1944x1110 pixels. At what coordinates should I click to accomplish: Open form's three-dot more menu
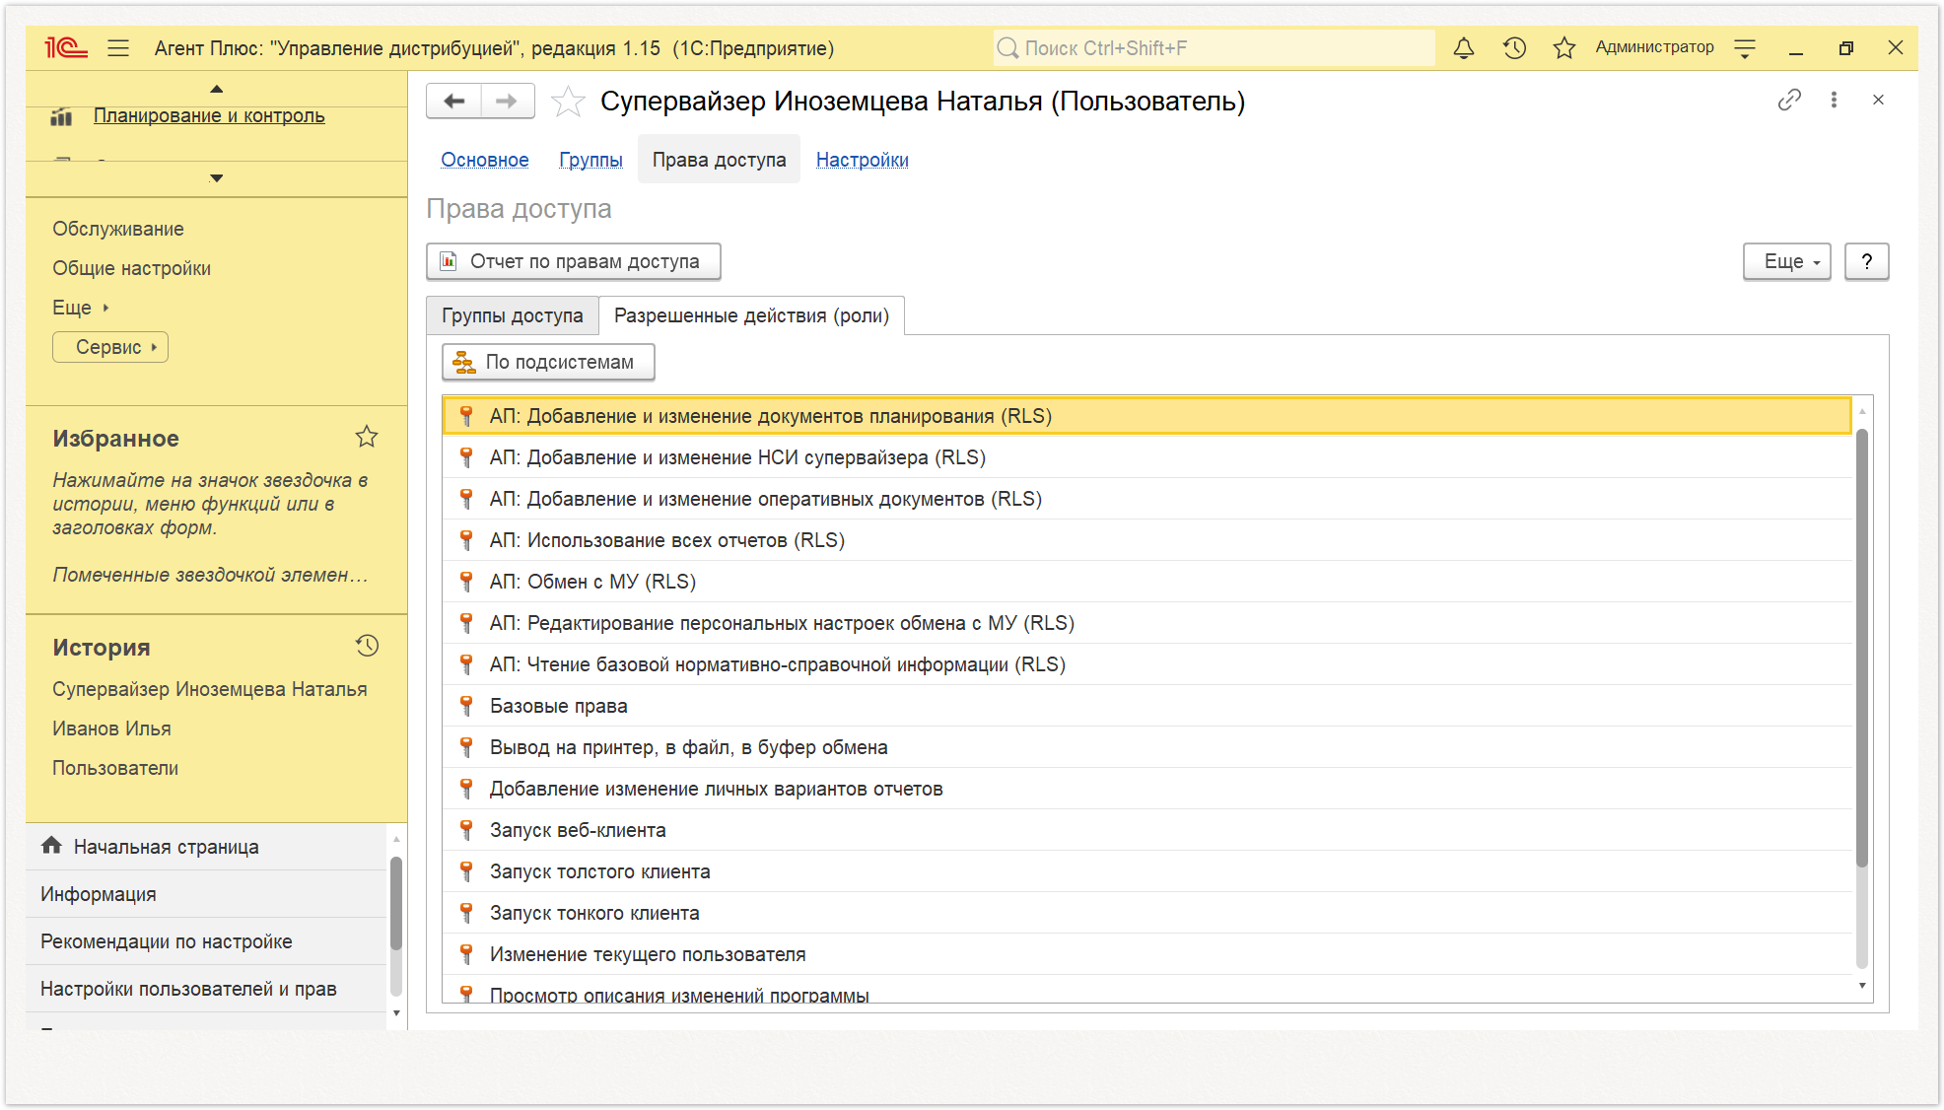tap(1834, 100)
